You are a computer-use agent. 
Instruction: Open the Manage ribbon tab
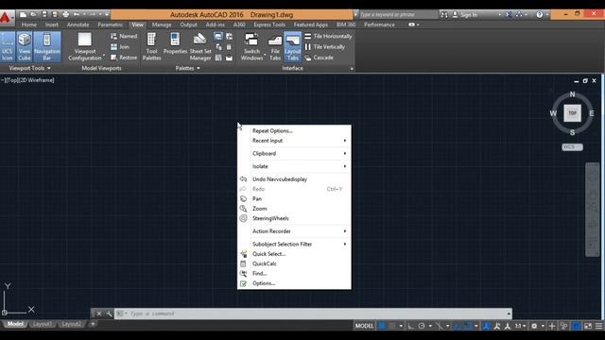[162, 25]
